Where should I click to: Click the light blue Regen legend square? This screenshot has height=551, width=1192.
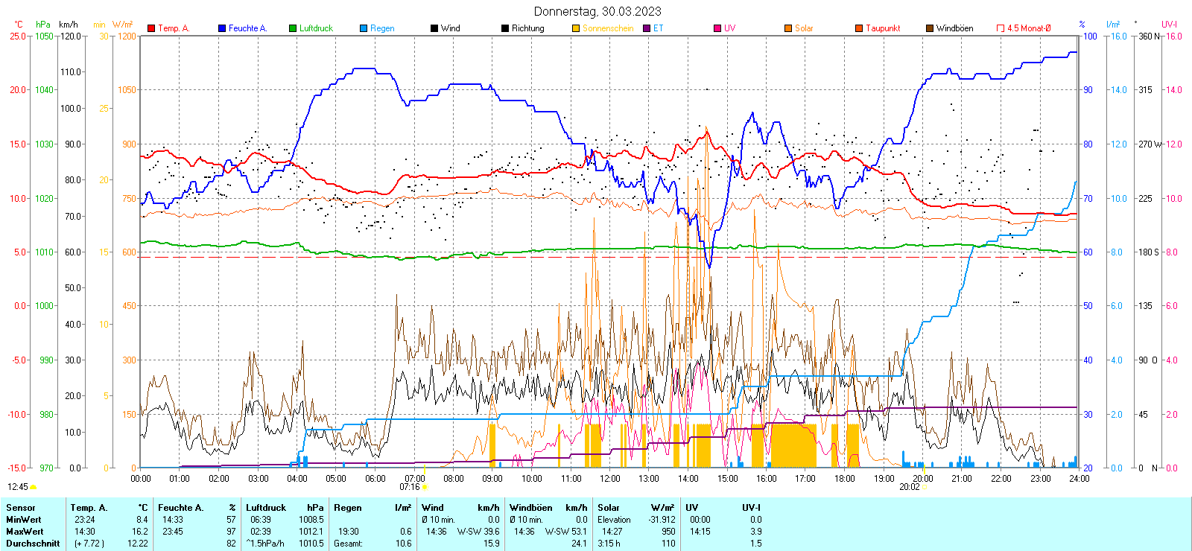pos(364,28)
